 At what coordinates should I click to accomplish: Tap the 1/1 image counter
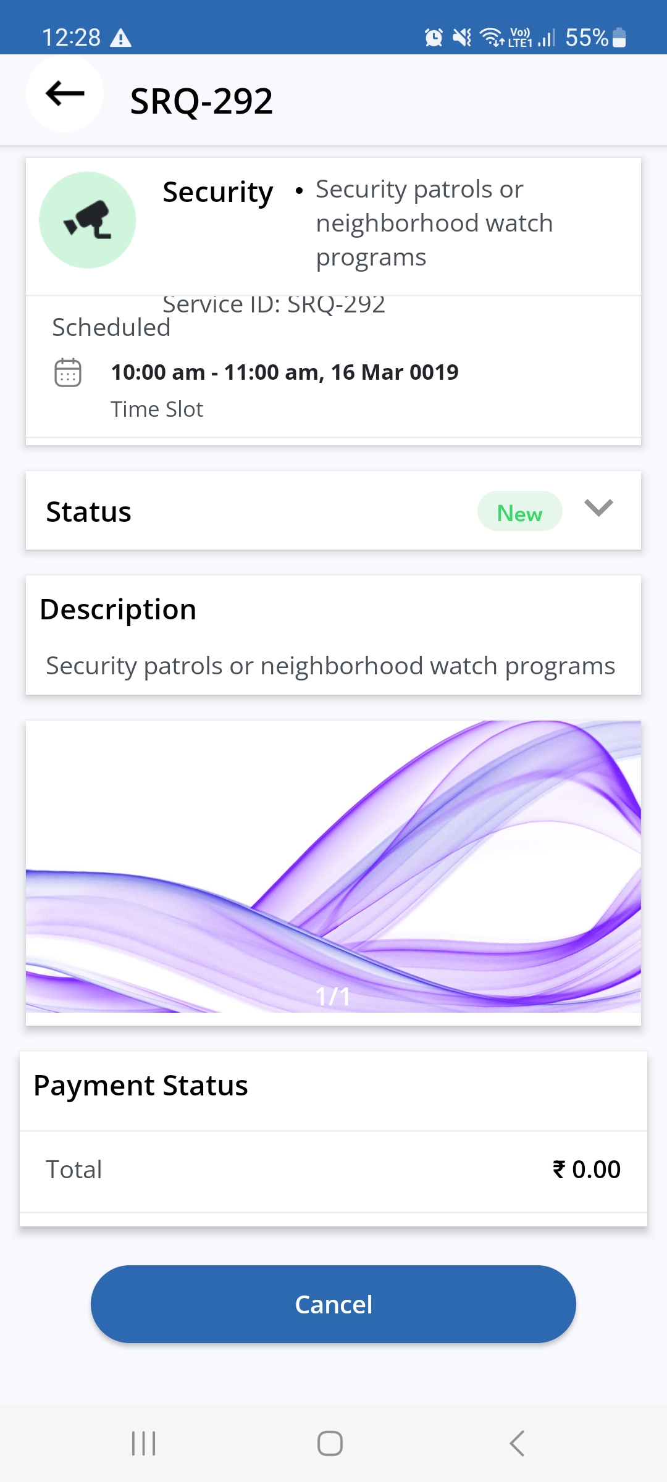[333, 996]
